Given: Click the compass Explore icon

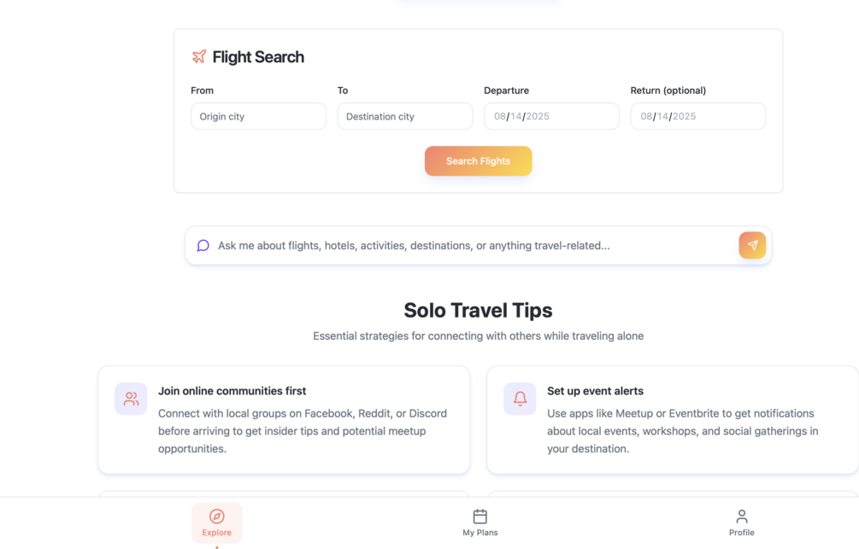Looking at the screenshot, I should [217, 517].
